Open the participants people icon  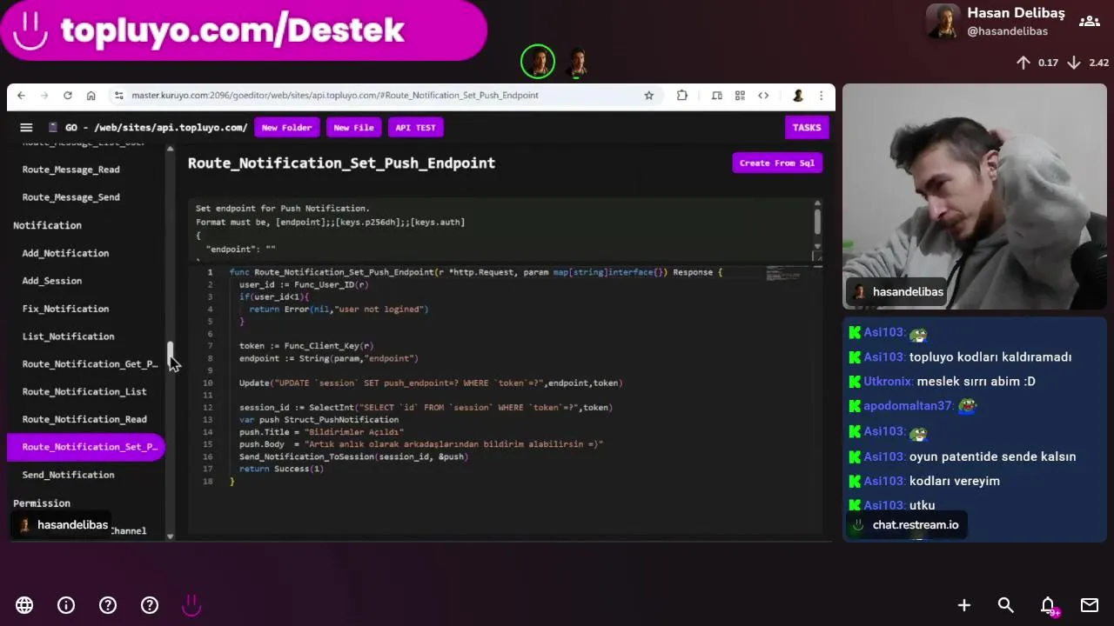1089,22
